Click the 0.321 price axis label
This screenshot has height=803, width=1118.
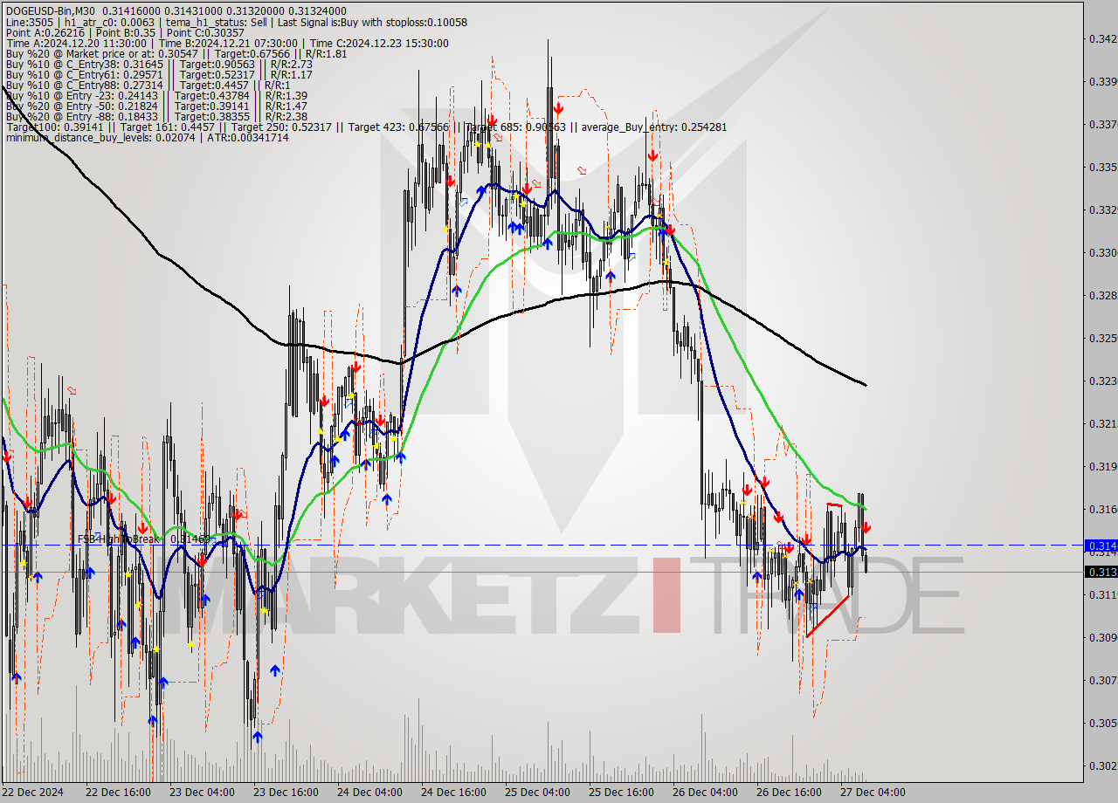click(x=1102, y=423)
